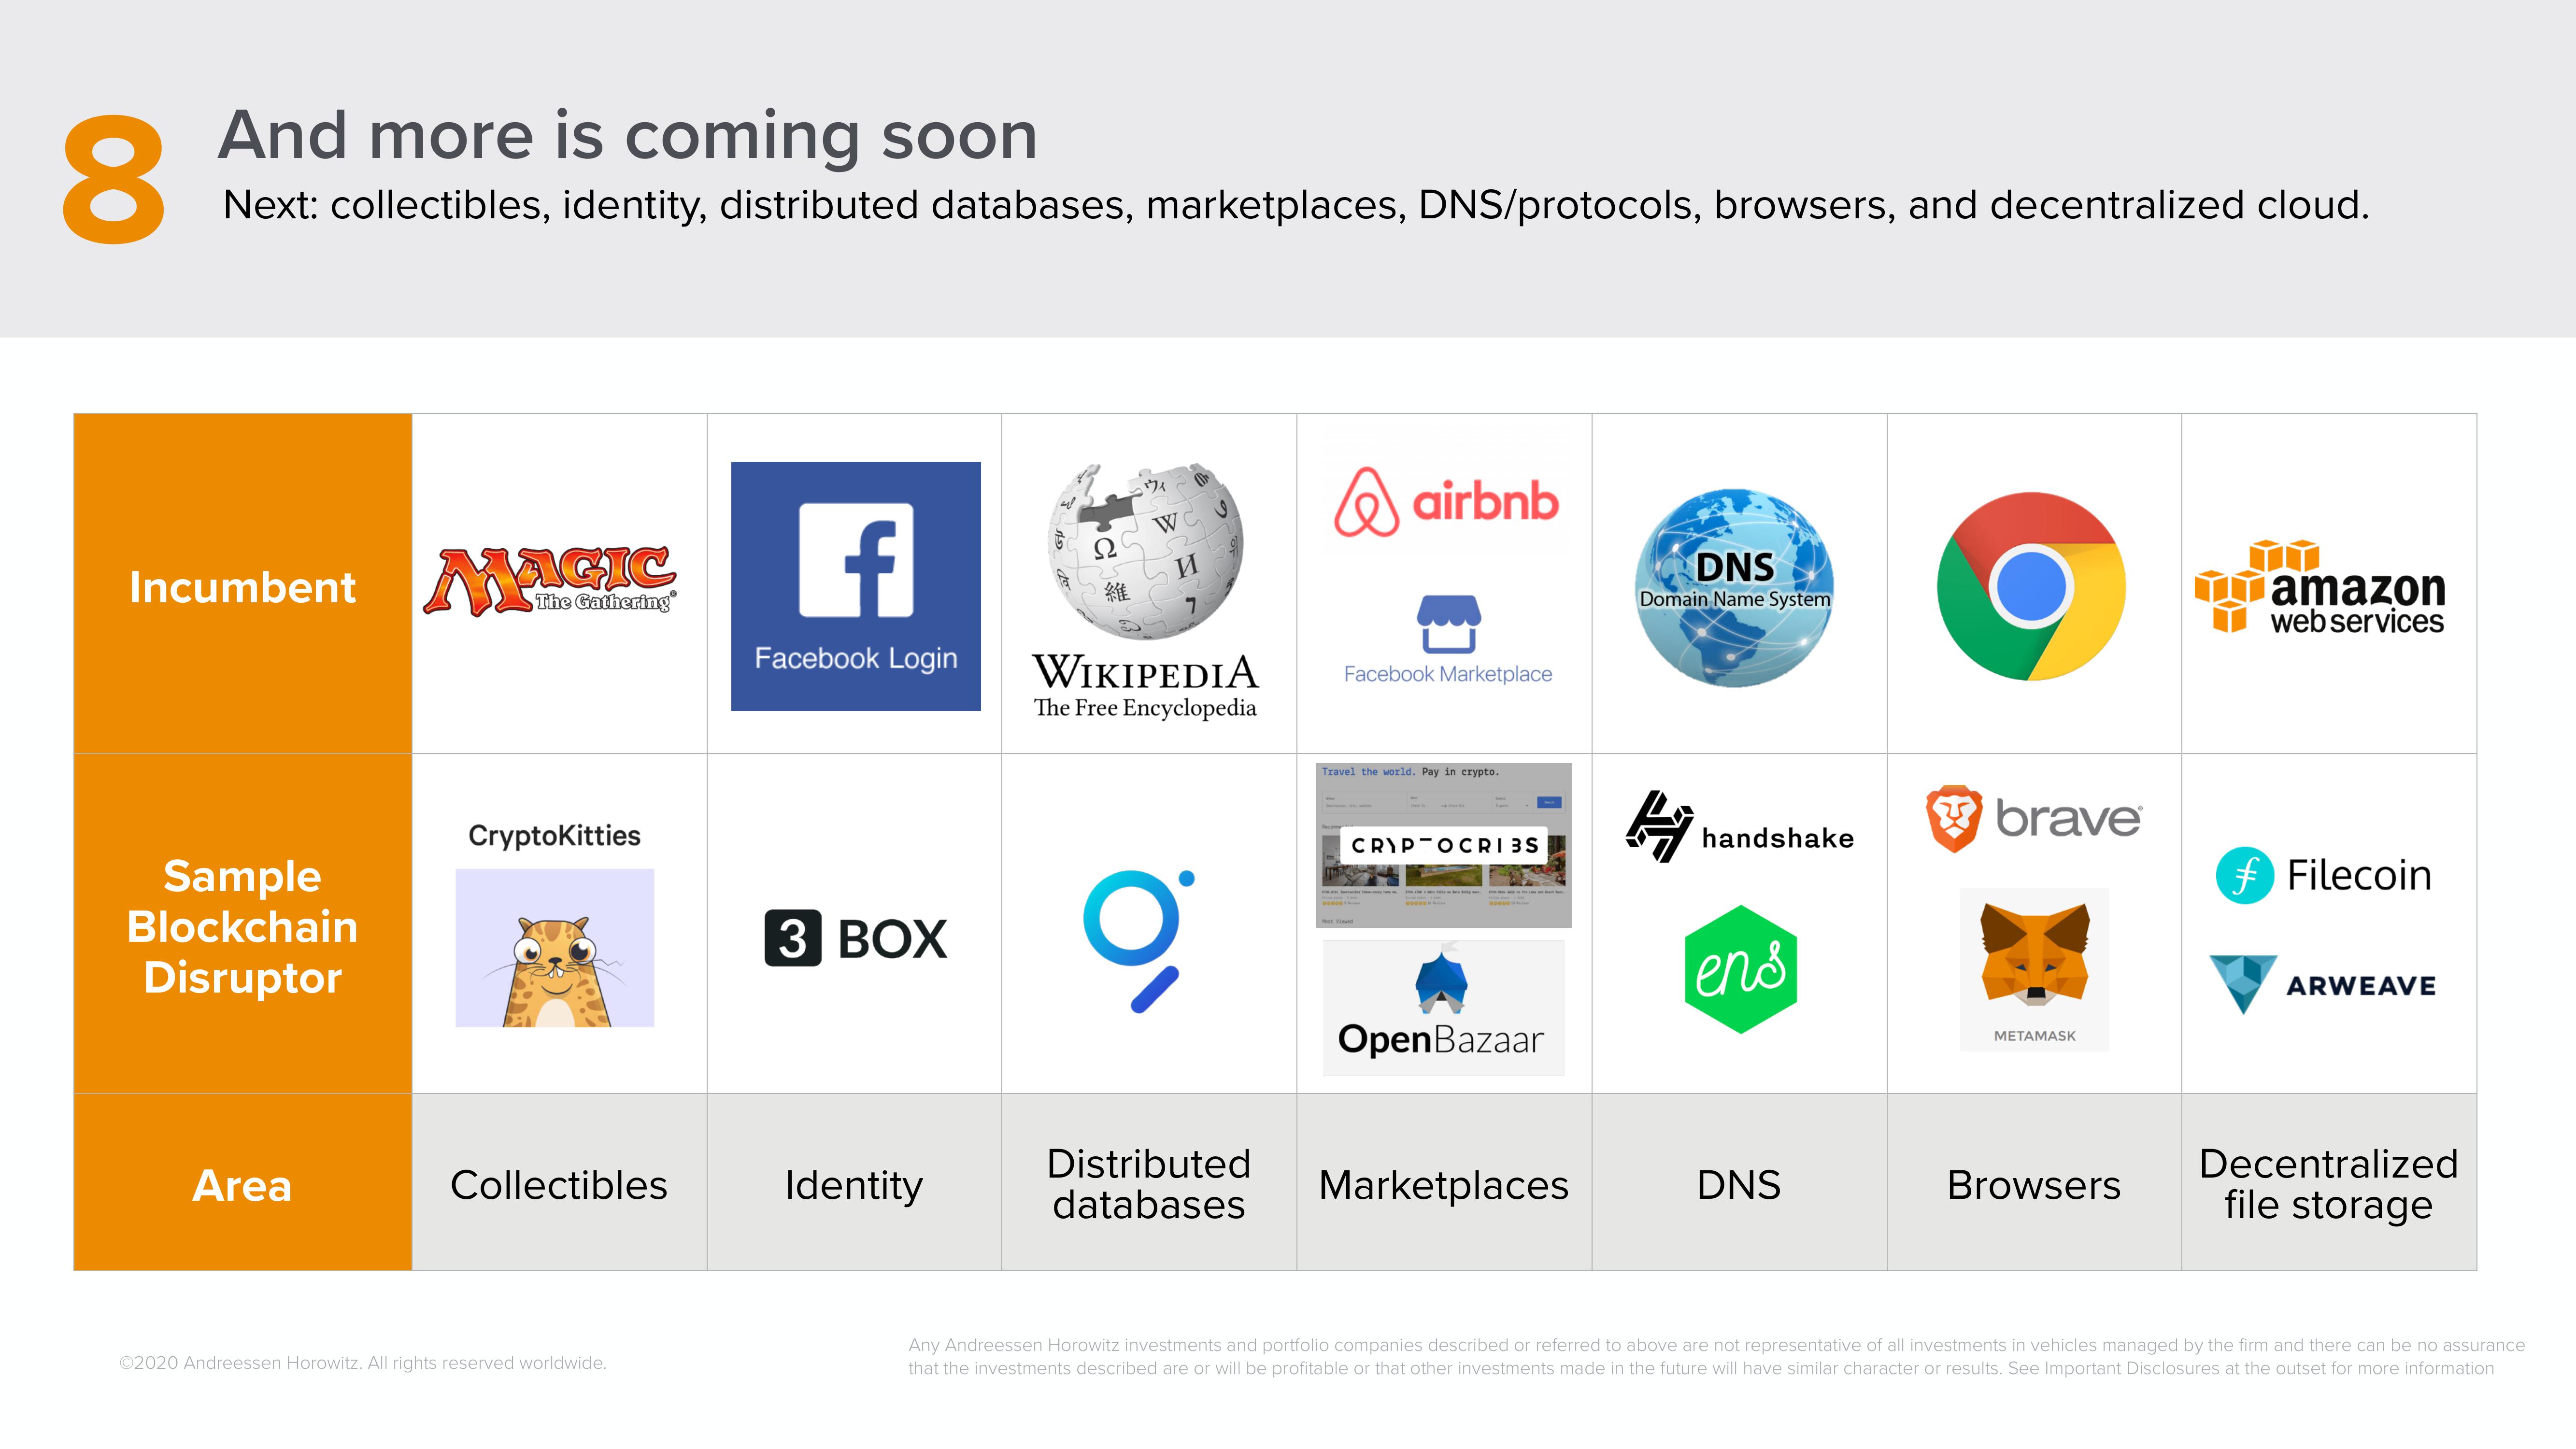Click the Facebook Marketplace storefront icon
The image size is (2576, 1449).
point(1449,624)
